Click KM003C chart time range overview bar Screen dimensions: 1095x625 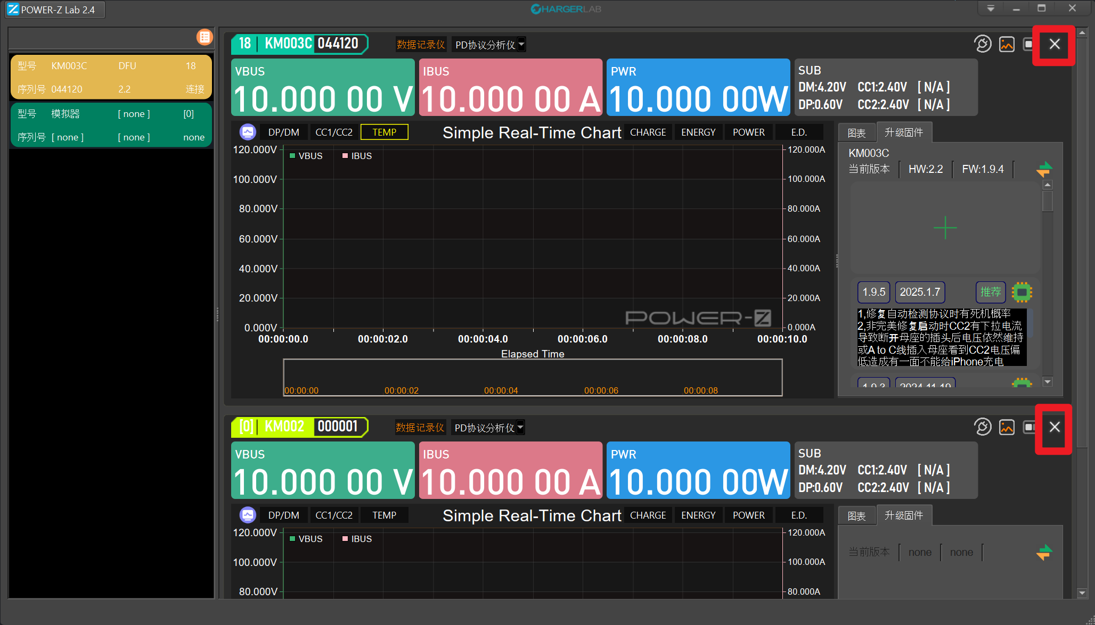[533, 378]
